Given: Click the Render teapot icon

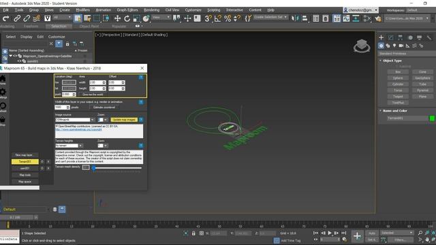Looking at the screenshot, I should point(378,18).
